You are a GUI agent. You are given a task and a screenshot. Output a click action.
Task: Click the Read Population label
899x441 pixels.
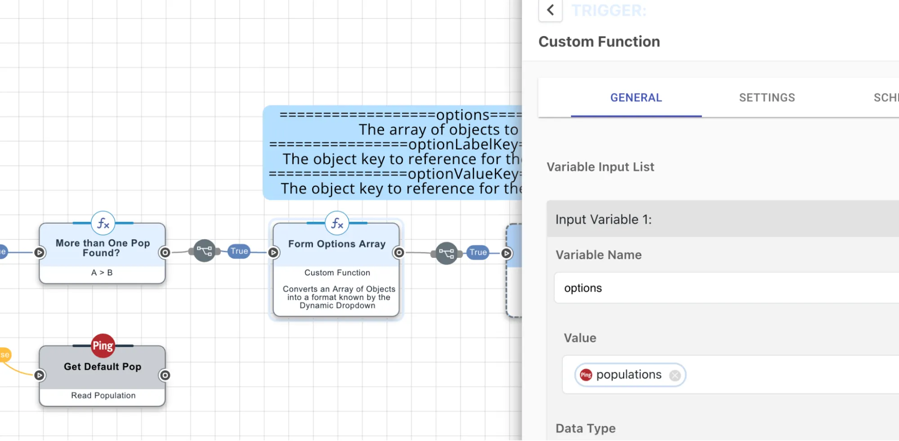tap(103, 396)
